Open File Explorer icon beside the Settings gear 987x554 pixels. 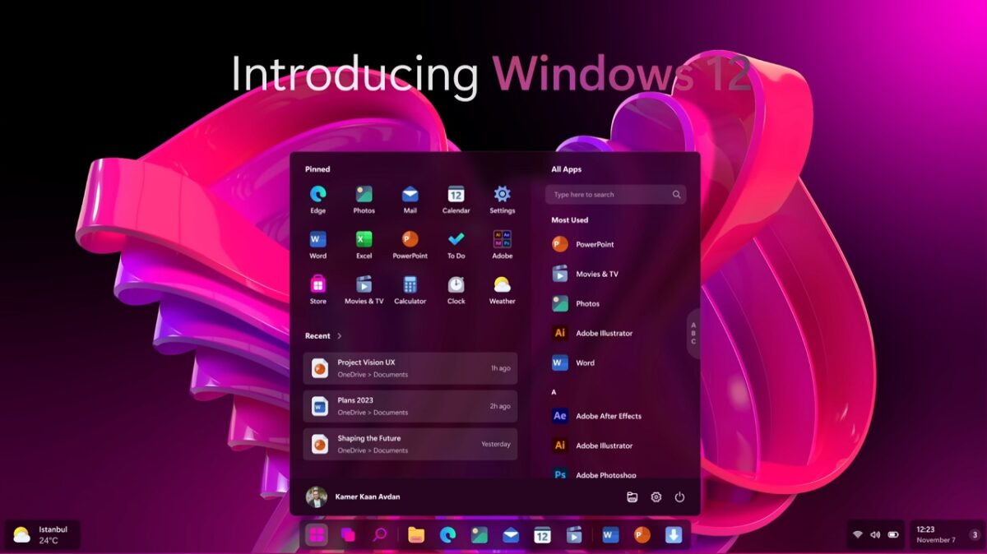(x=632, y=496)
